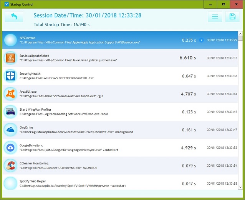245x200 pixels.
Task: Click the jusched.exe file path
Action: pos(68,60)
